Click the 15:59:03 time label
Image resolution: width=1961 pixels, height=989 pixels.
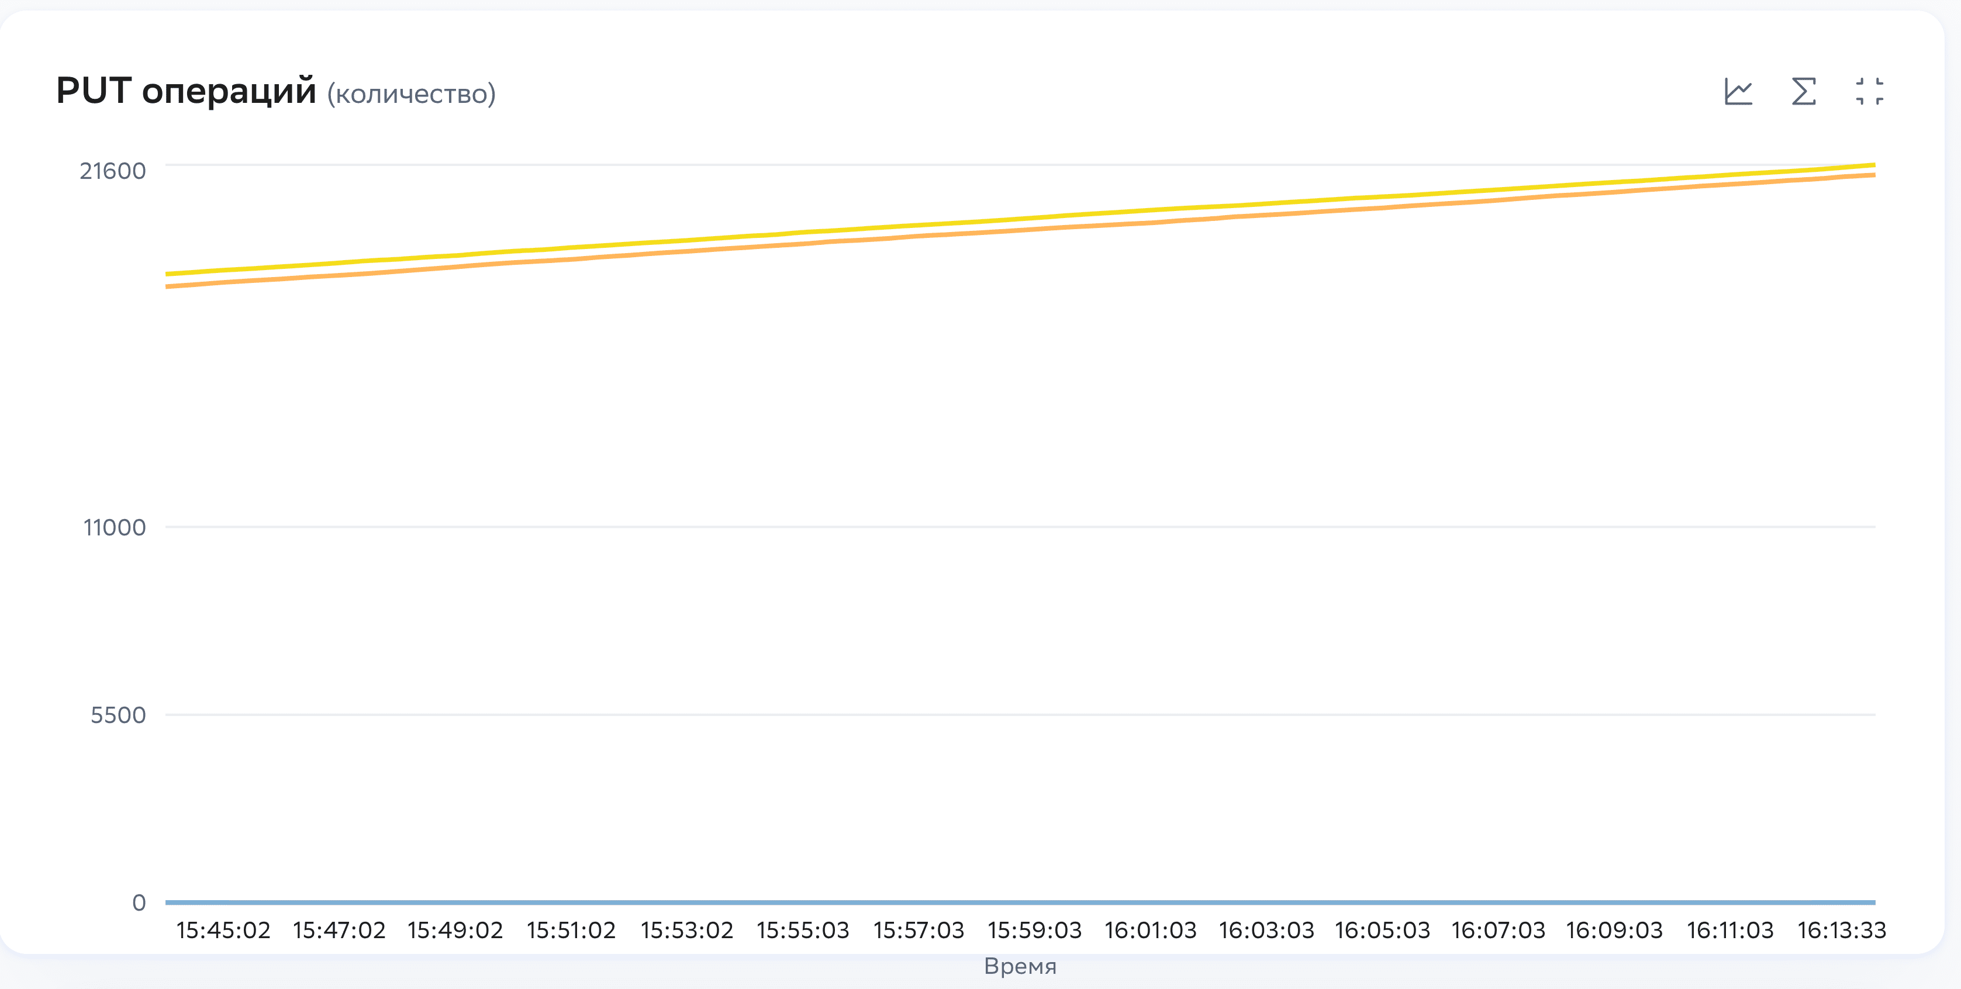pos(1034,931)
